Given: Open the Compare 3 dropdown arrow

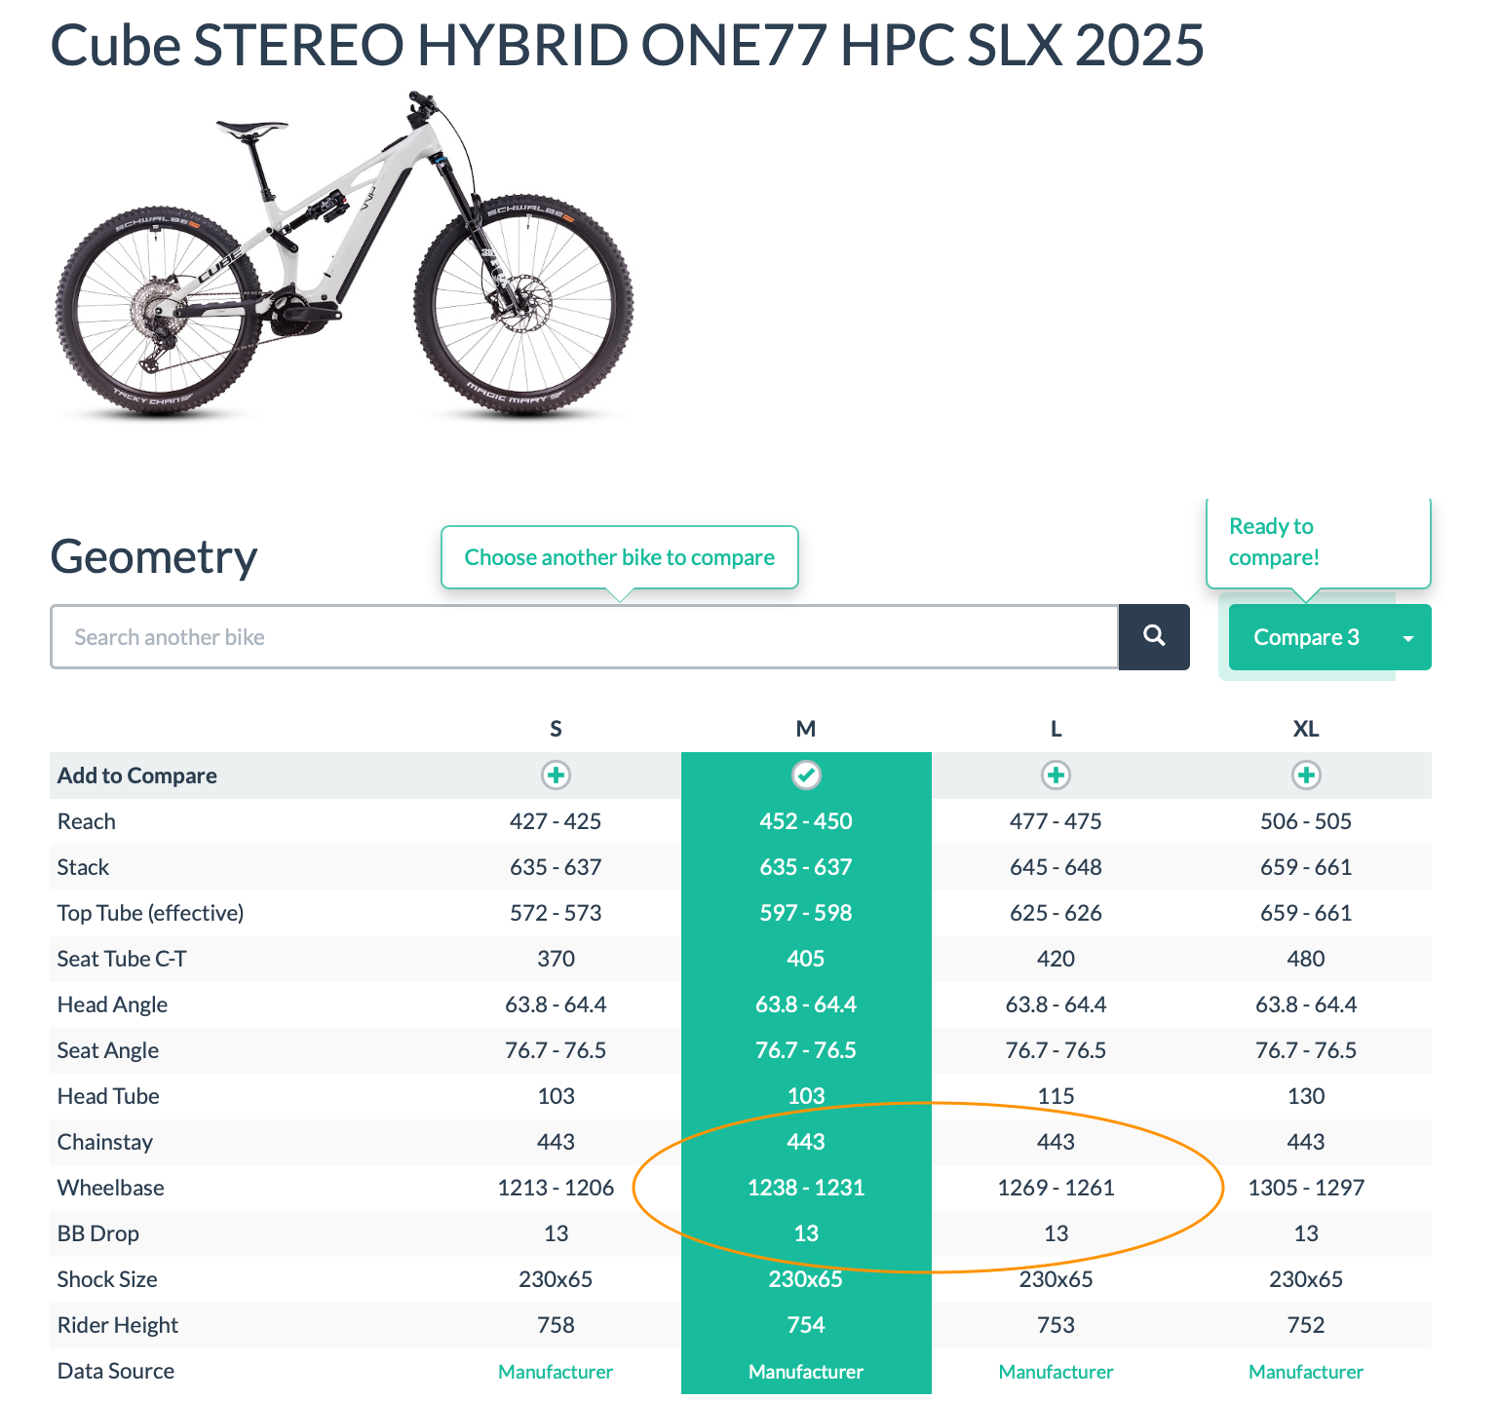Looking at the screenshot, I should tap(1407, 637).
